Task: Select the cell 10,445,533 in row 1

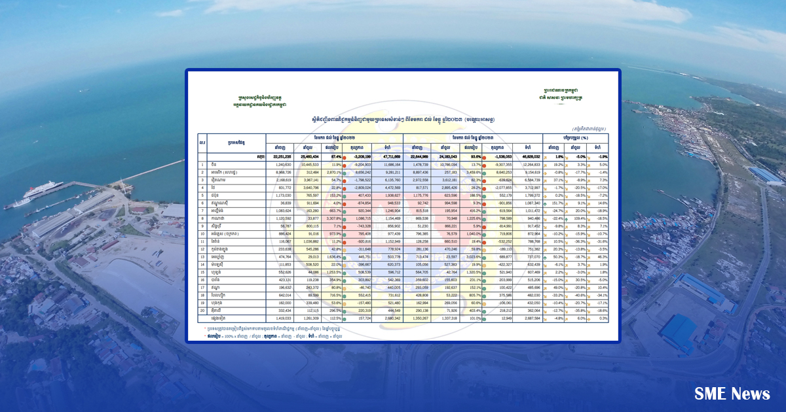Action: tap(308, 165)
